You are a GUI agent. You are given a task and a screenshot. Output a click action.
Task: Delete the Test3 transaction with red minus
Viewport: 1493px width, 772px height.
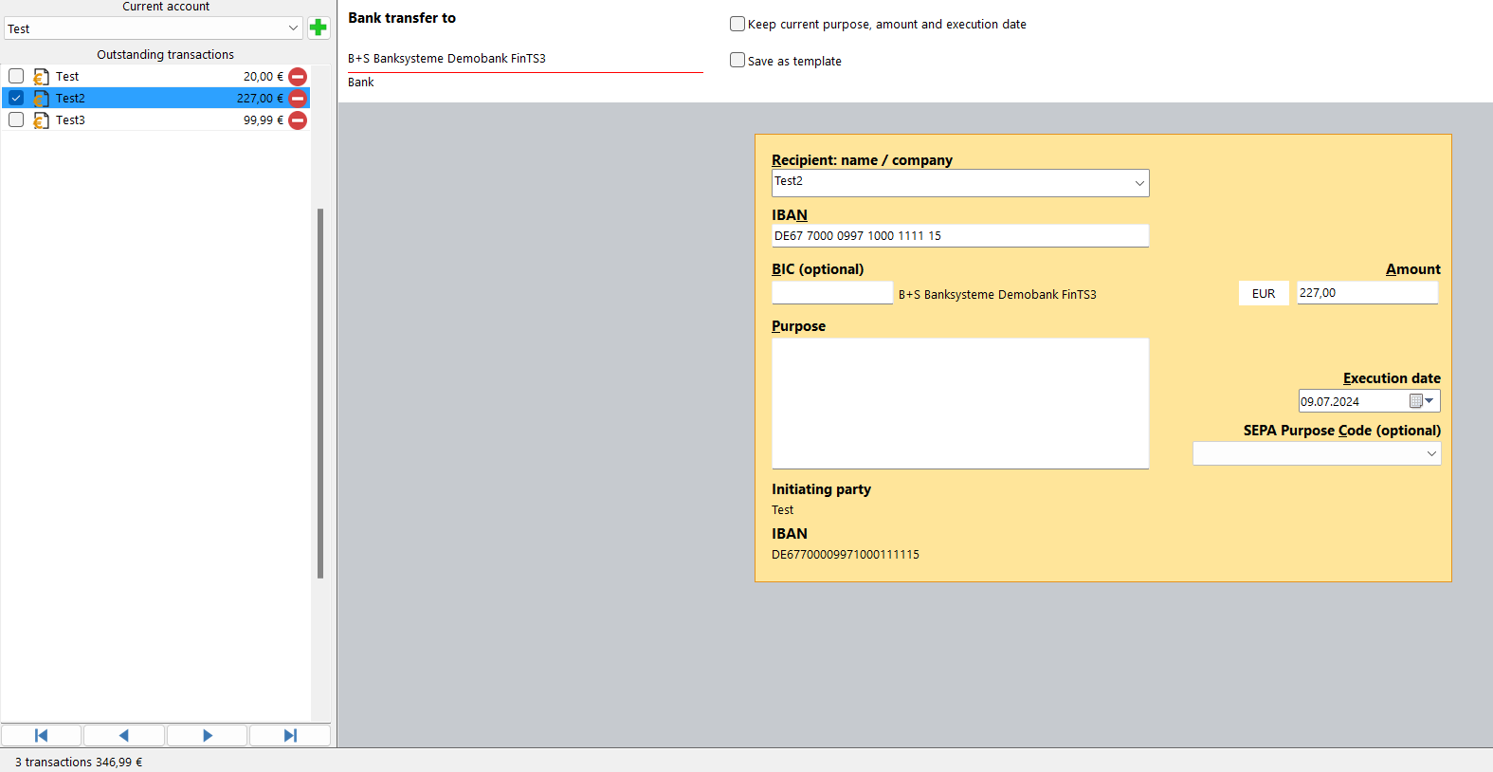coord(298,120)
